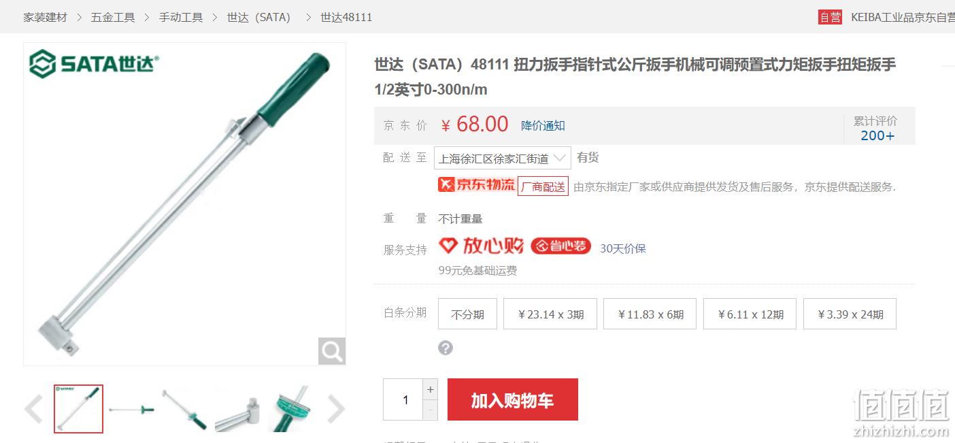Click the magnifier zoom icon on product image
Screen dimensions: 955x443
tap(332, 351)
